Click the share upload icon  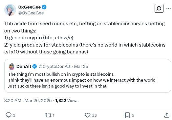(x=167, y=115)
